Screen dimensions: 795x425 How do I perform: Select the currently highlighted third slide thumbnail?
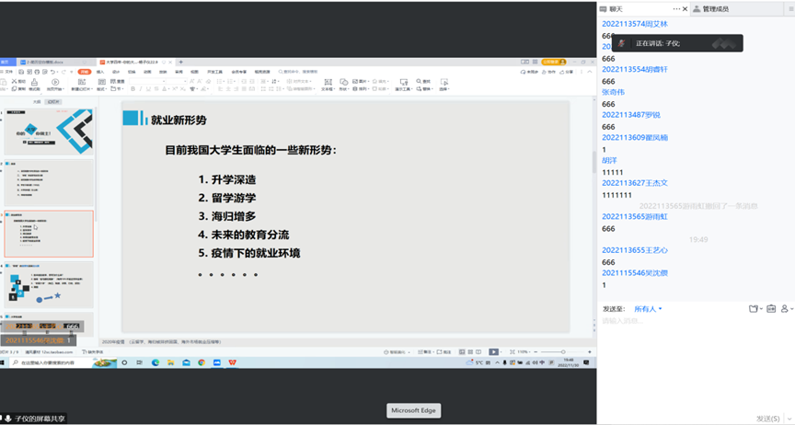(x=49, y=233)
